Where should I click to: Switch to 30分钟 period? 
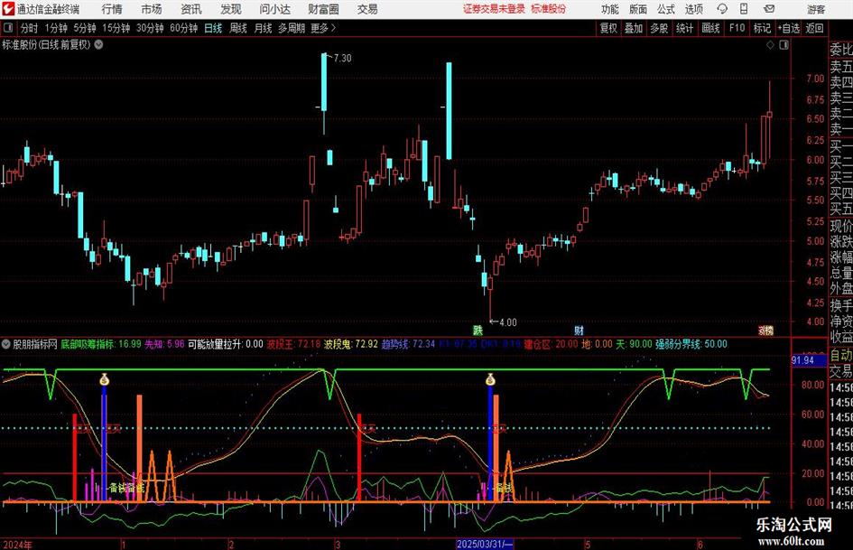coord(150,28)
